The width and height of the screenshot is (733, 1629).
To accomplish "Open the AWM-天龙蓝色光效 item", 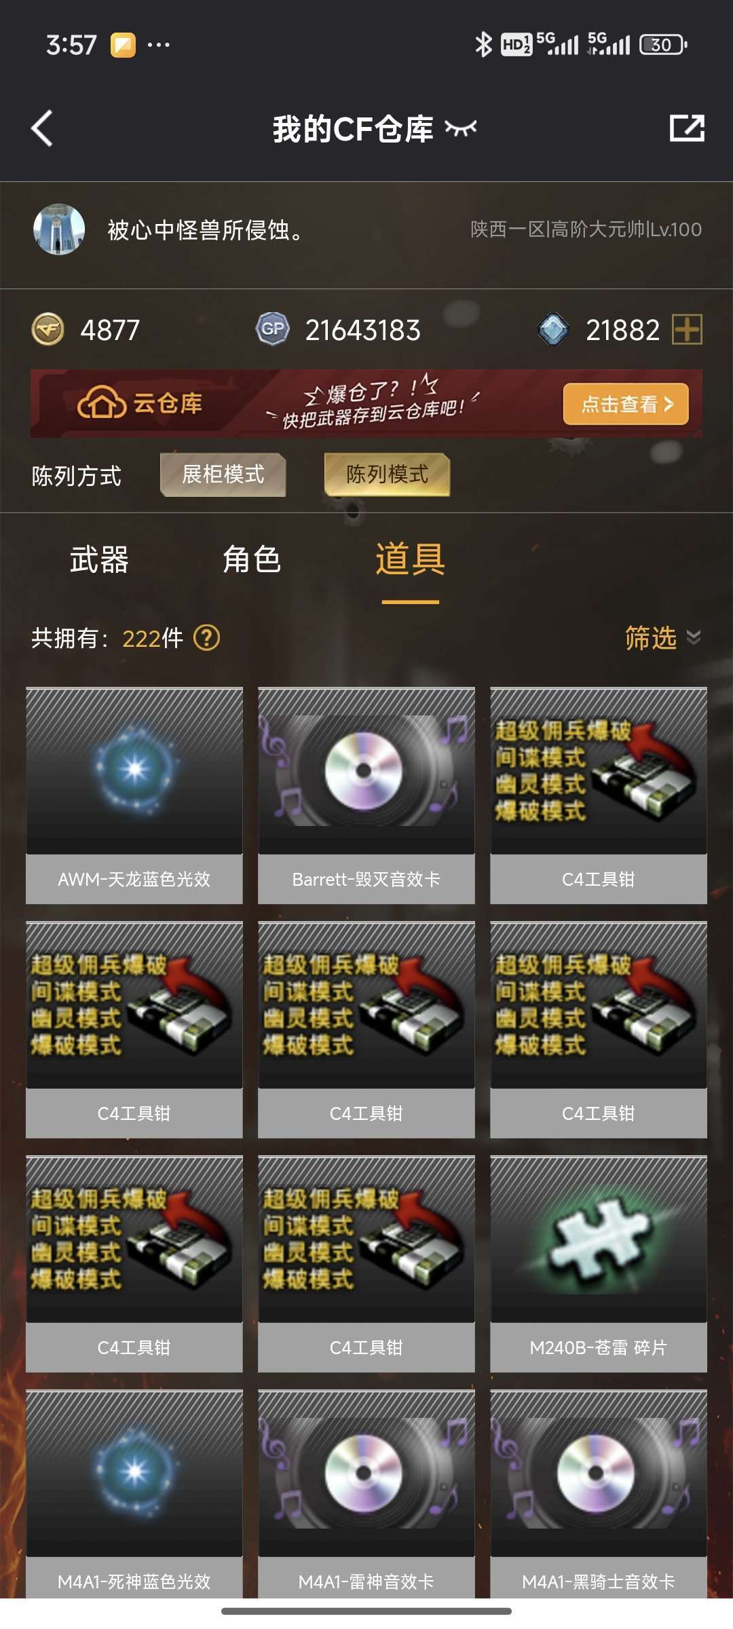I will click(134, 795).
